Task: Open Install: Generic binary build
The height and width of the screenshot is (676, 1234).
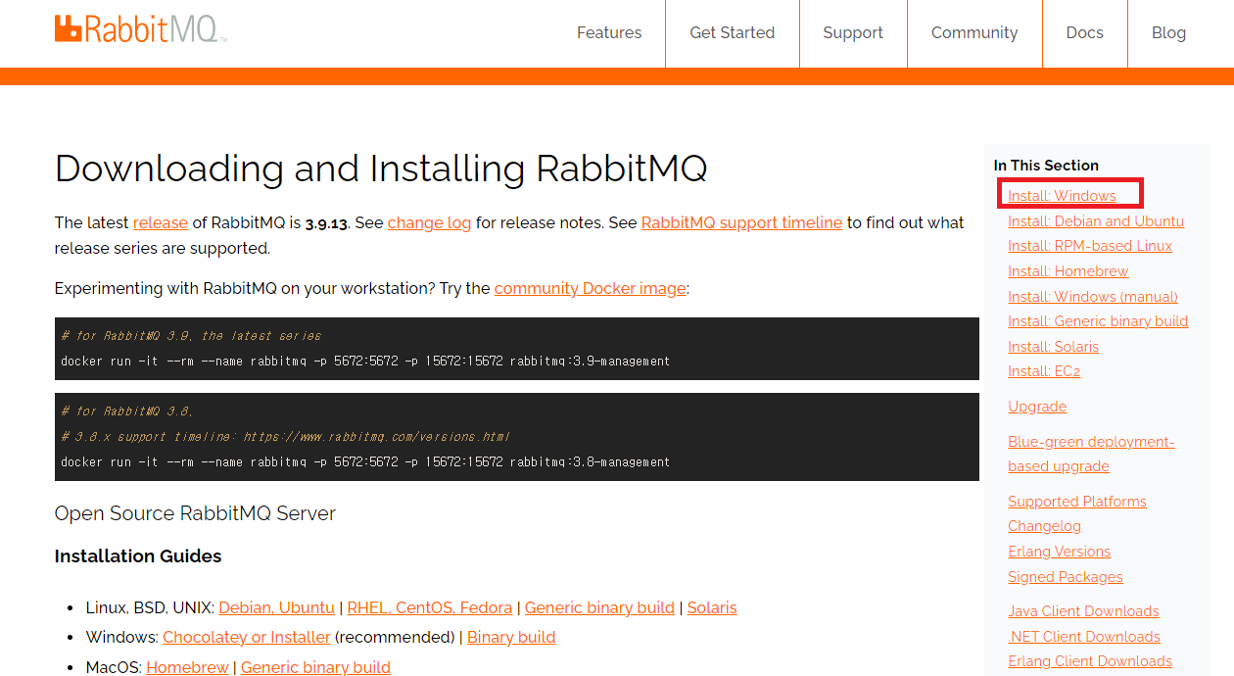Action: point(1098,321)
